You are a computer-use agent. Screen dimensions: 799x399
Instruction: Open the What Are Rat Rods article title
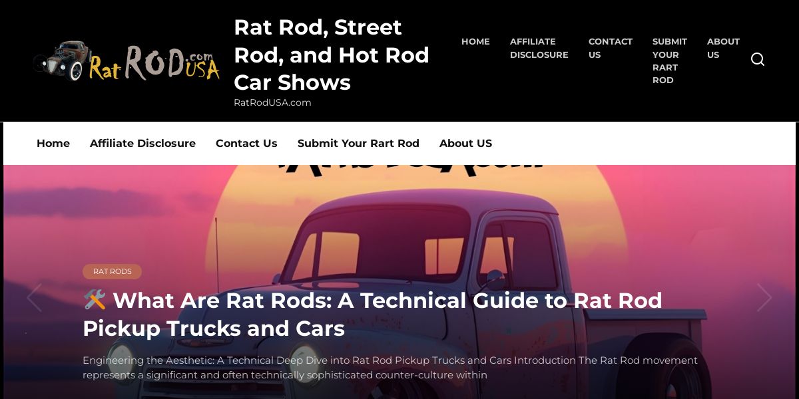(x=373, y=315)
